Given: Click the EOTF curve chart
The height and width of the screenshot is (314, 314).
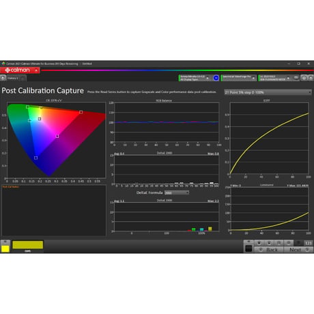Looking at the screenshot, I should click(269, 139).
